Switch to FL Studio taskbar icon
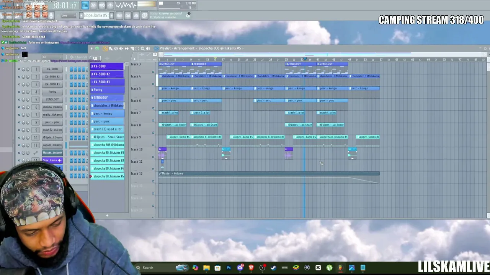The image size is (490, 275). coord(340,268)
